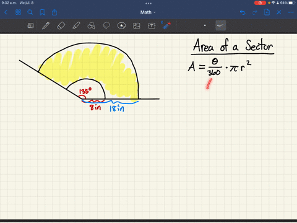The width and height of the screenshot is (297, 223).
Task: Add a new page
Action: (x=267, y=12)
